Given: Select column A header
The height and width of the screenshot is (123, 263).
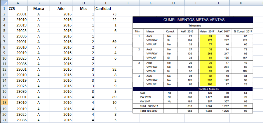Looking at the screenshot, I should point(18,3).
